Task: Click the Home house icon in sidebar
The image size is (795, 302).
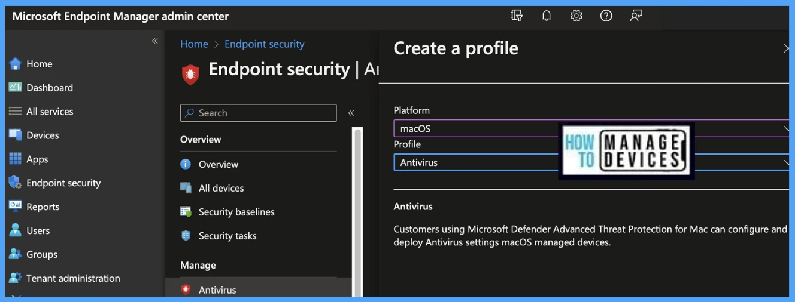Action: coord(15,64)
